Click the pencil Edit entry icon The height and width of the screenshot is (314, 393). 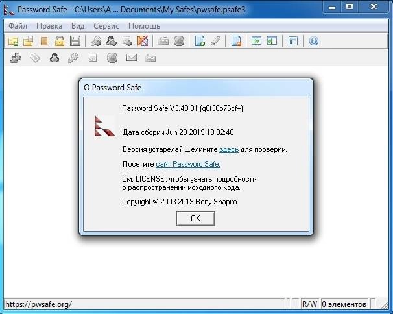pyautogui.click(x=215, y=41)
